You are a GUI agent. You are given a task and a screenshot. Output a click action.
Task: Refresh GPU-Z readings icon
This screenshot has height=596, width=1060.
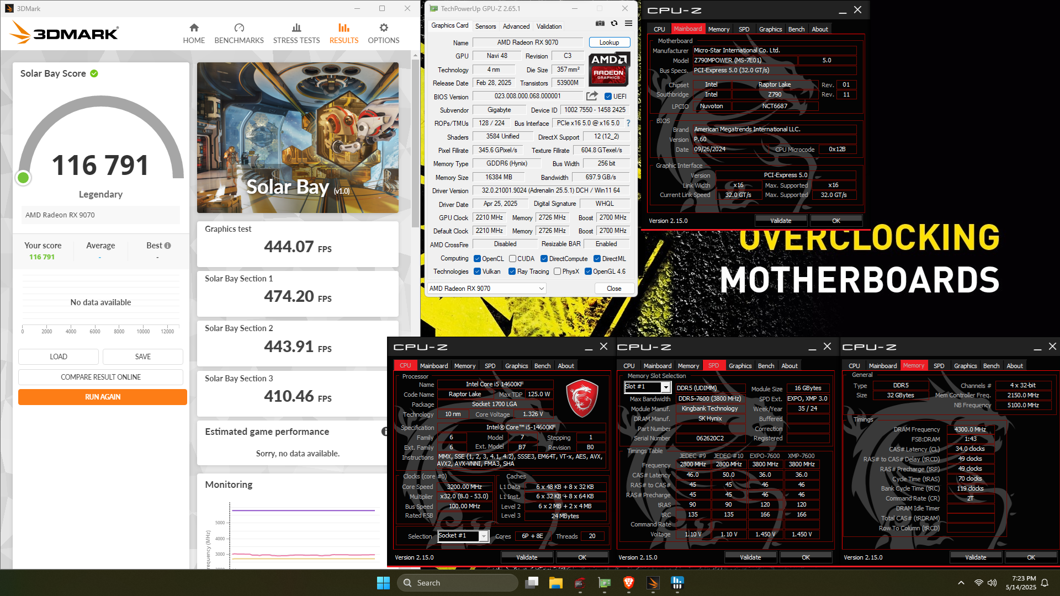coord(614,23)
